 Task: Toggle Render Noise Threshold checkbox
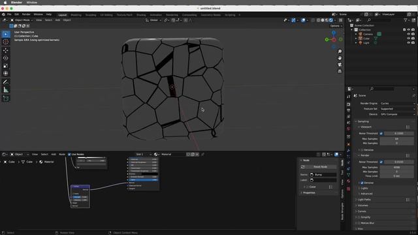coord(381,162)
